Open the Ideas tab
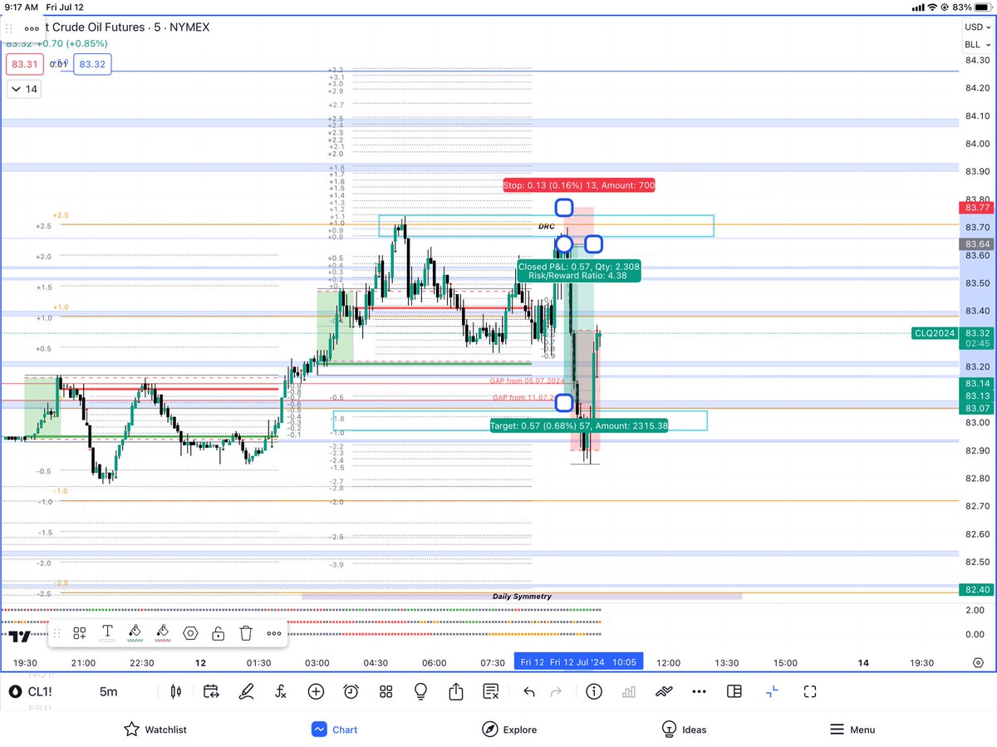Screen dimensions: 997x747 (684, 730)
